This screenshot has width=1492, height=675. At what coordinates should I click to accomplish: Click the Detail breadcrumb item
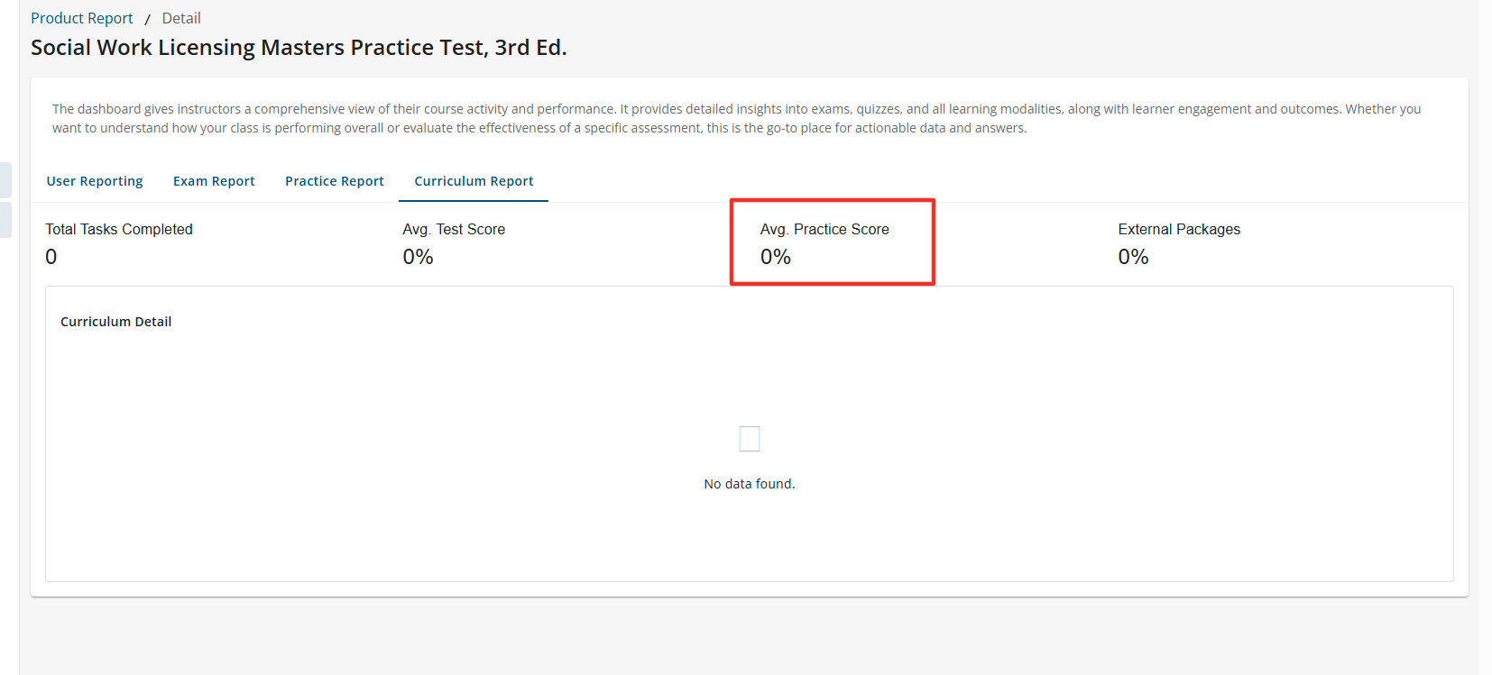pos(181,18)
